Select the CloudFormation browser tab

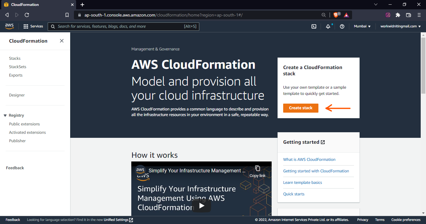point(39,5)
